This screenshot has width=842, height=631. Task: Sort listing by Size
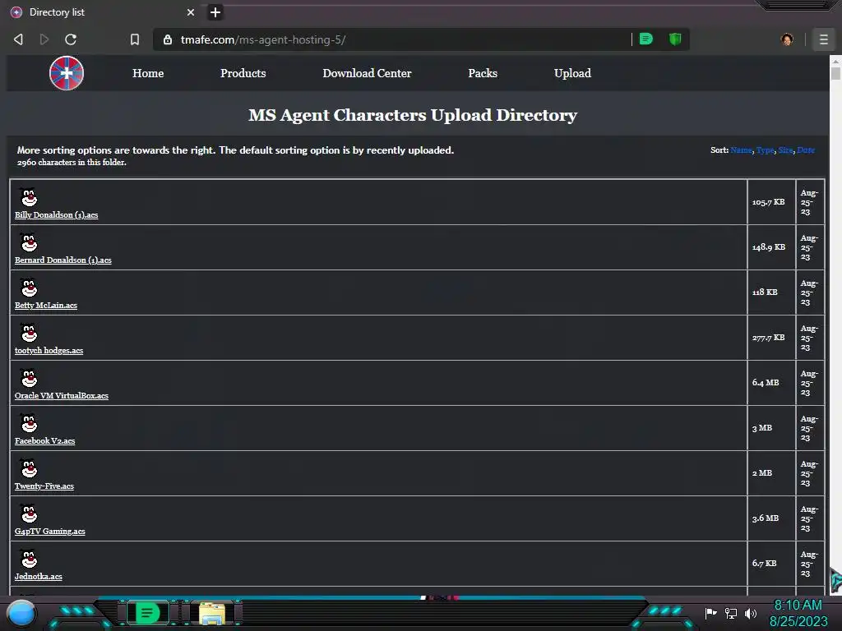pyautogui.click(x=785, y=150)
